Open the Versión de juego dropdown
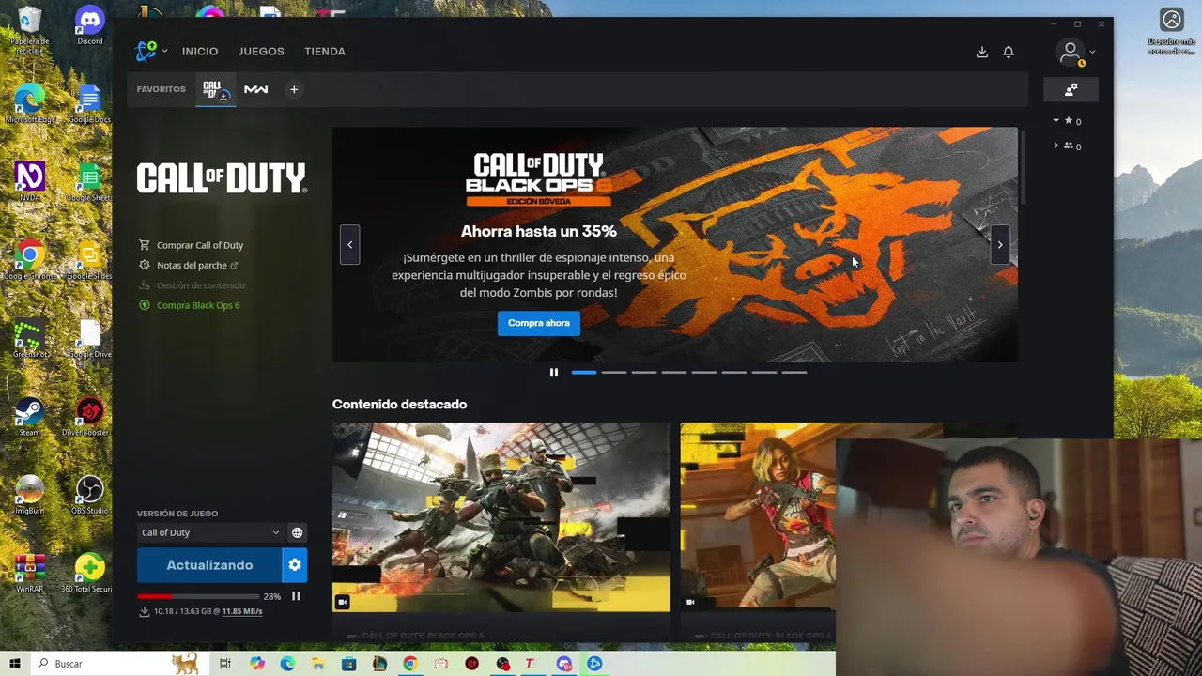Screen dimensions: 1202x676 (210, 532)
